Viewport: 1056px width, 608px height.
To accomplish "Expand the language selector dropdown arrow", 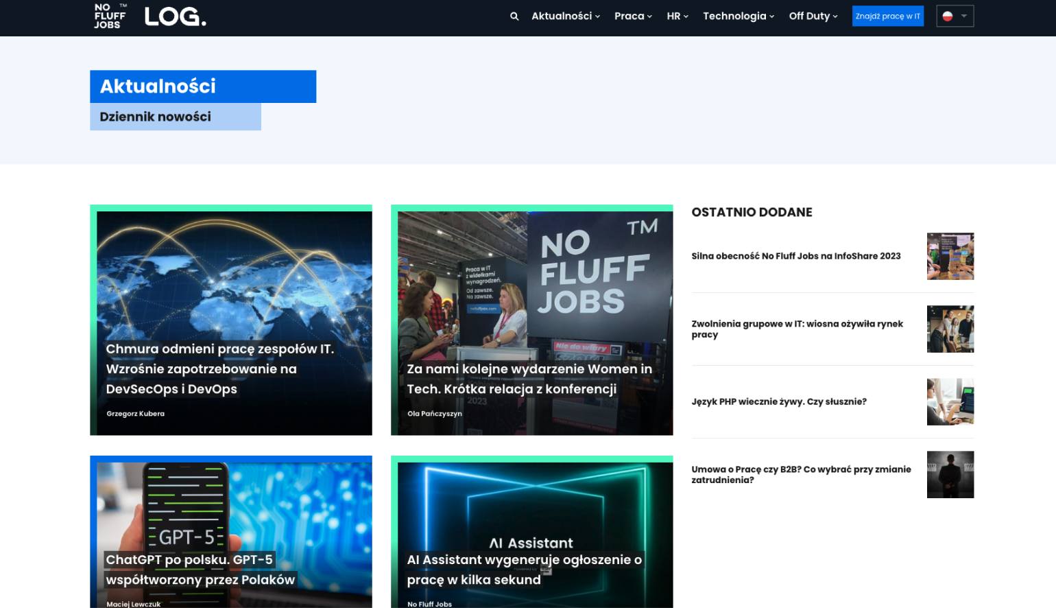I will click(963, 16).
